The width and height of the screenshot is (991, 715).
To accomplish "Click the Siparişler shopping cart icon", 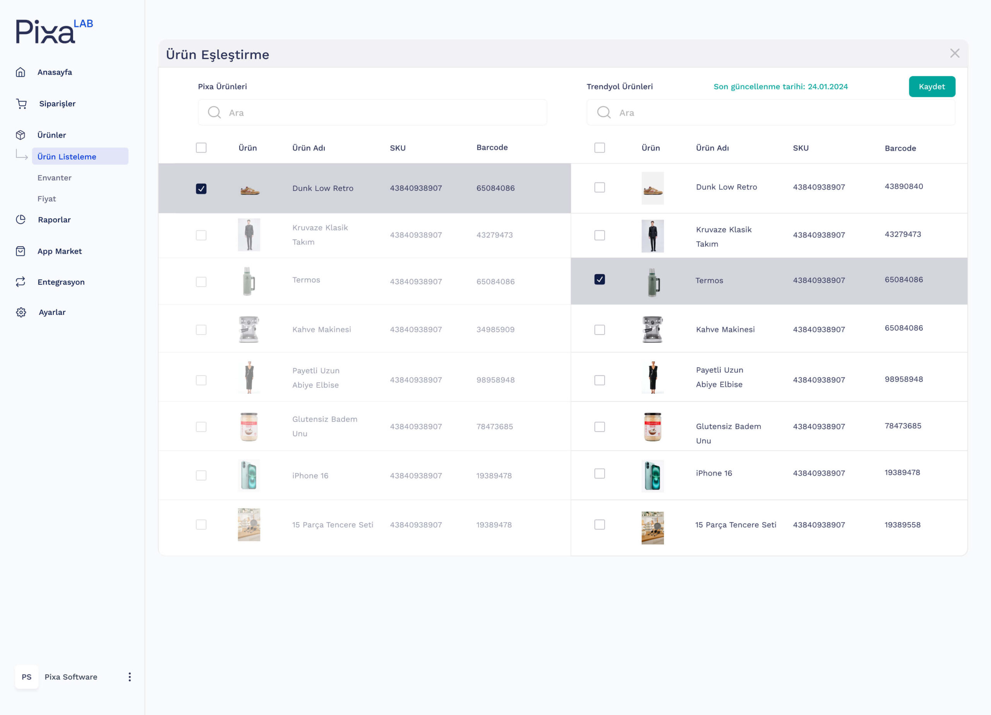I will (21, 104).
